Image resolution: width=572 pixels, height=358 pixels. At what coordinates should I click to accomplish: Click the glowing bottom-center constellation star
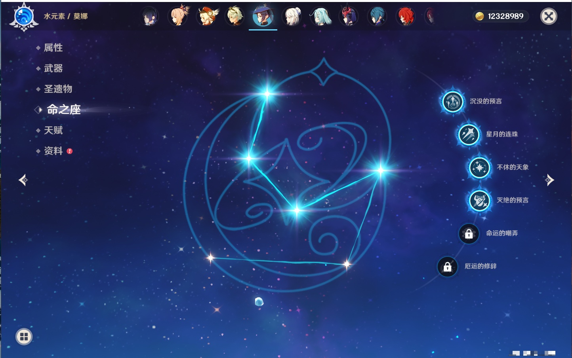pyautogui.click(x=296, y=210)
